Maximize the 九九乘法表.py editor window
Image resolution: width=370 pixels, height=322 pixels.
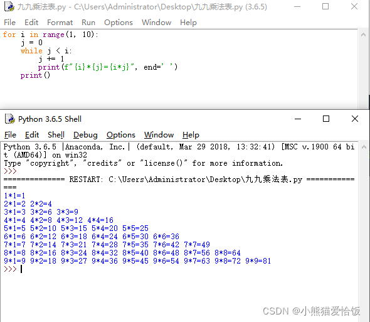325,6
